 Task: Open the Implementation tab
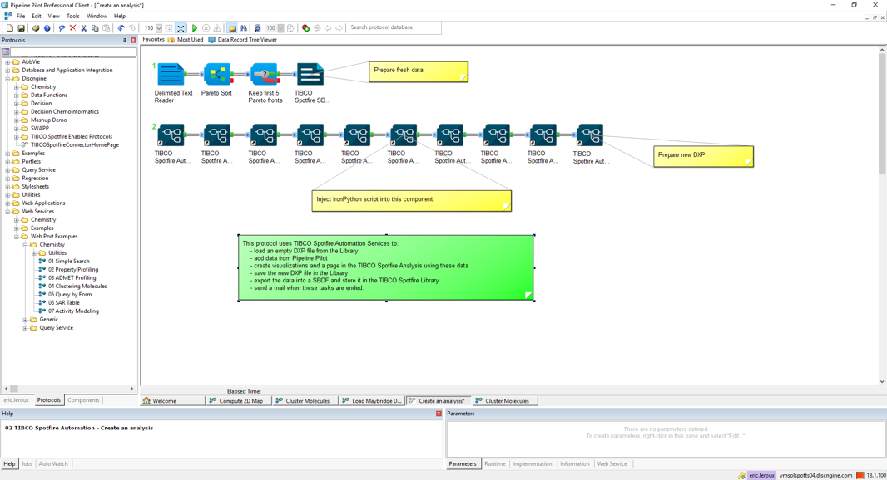[532, 463]
